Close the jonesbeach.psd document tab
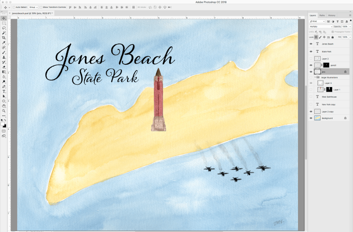Viewport: 353px width, 232px height. click(10, 13)
